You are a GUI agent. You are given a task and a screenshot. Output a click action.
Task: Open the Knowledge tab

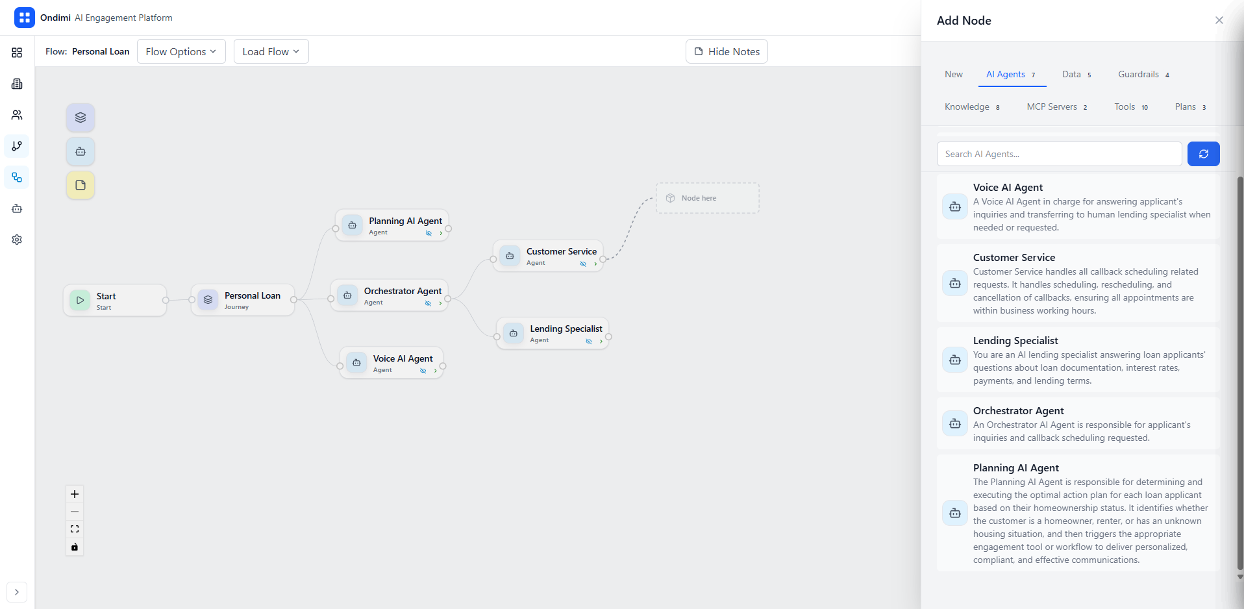[x=967, y=106]
